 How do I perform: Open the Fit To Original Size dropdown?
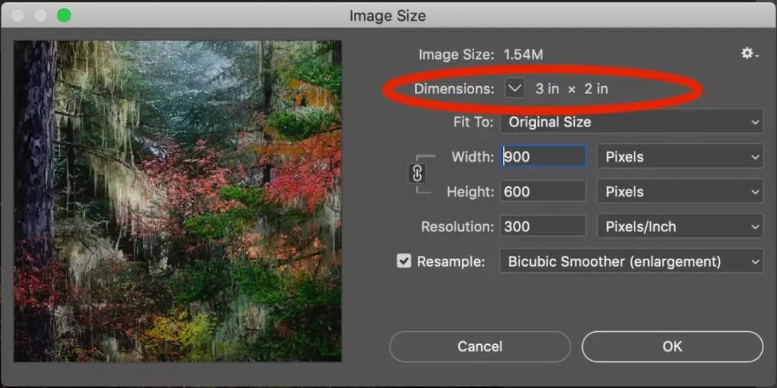pyautogui.click(x=632, y=122)
